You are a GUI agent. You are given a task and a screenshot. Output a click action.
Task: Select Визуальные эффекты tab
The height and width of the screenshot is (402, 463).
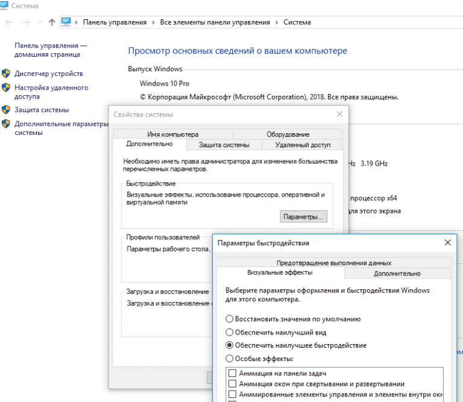click(280, 273)
